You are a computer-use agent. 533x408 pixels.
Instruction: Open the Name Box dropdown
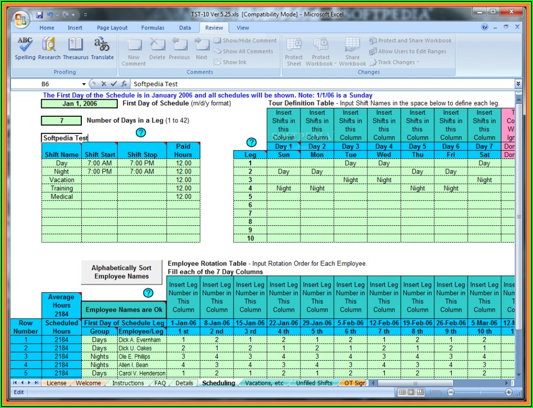[x=84, y=84]
